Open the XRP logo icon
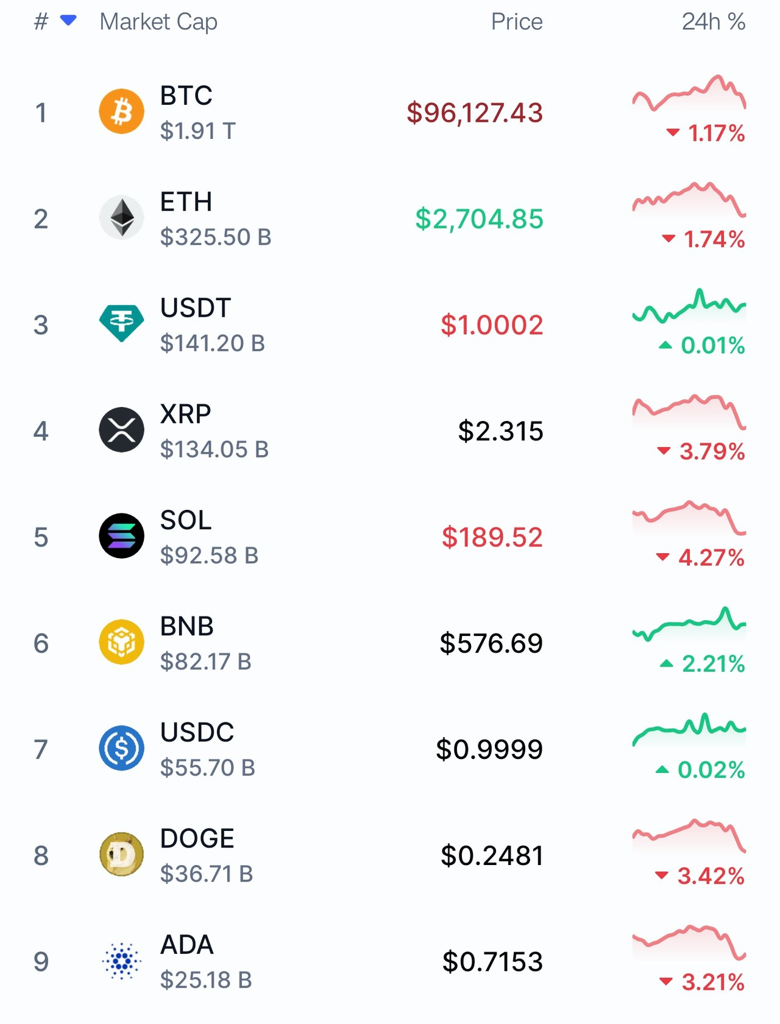 point(122,429)
